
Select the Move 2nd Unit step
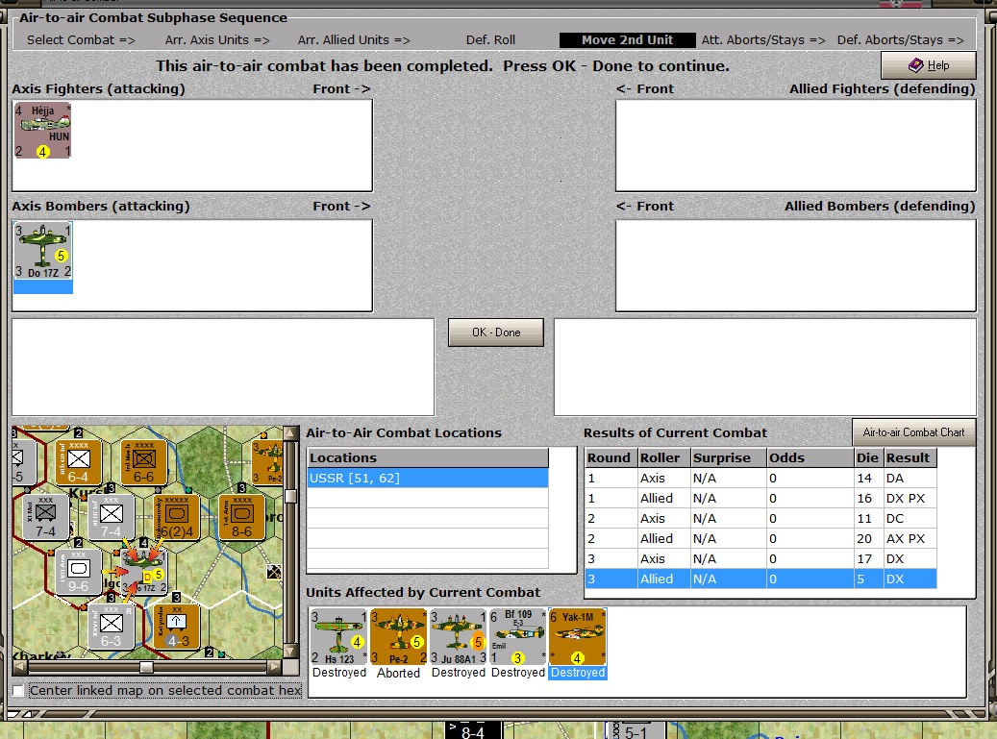[627, 40]
